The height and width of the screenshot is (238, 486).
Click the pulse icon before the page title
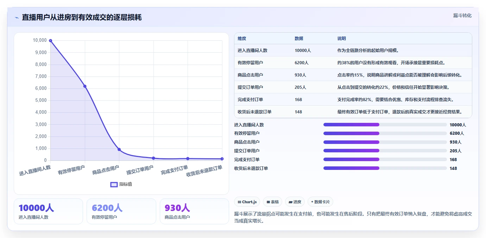pyautogui.click(x=17, y=18)
